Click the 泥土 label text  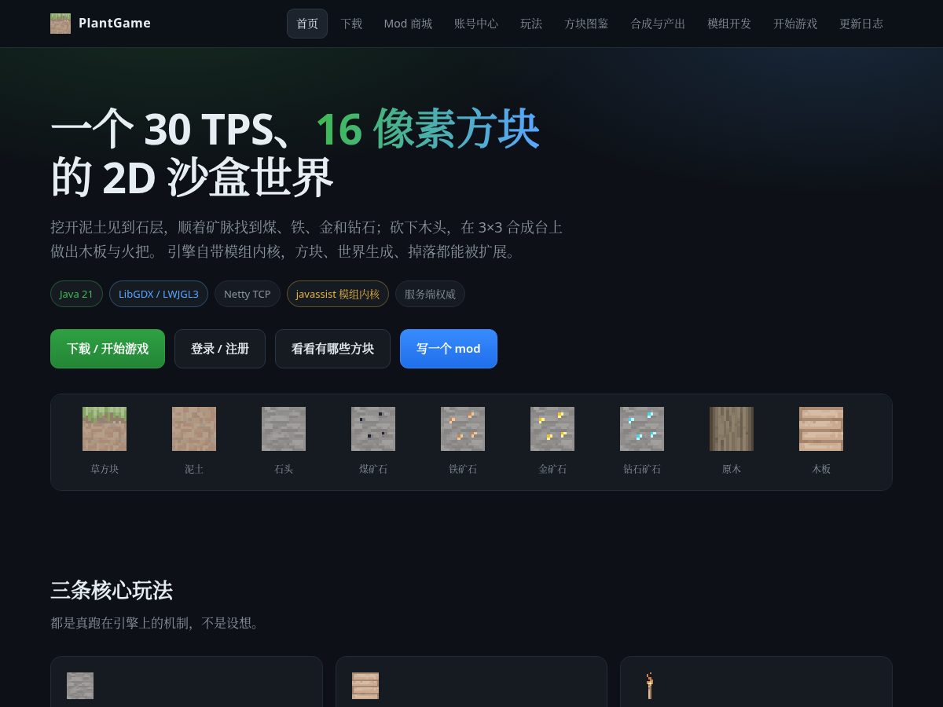(x=194, y=469)
